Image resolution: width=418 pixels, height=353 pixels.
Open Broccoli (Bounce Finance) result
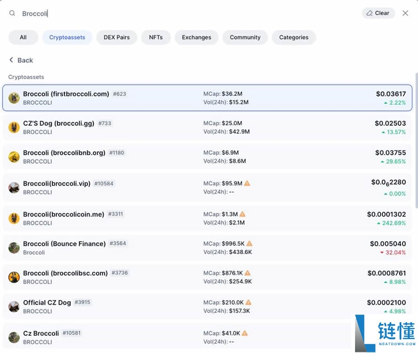[207, 248]
